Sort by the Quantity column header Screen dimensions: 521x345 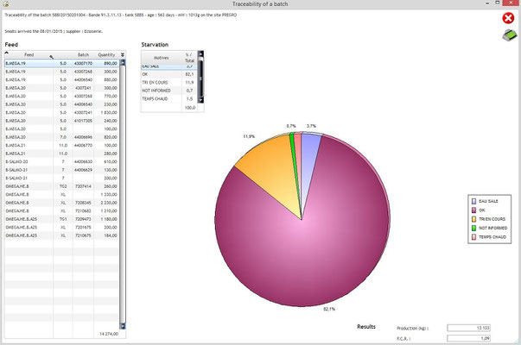click(x=106, y=54)
